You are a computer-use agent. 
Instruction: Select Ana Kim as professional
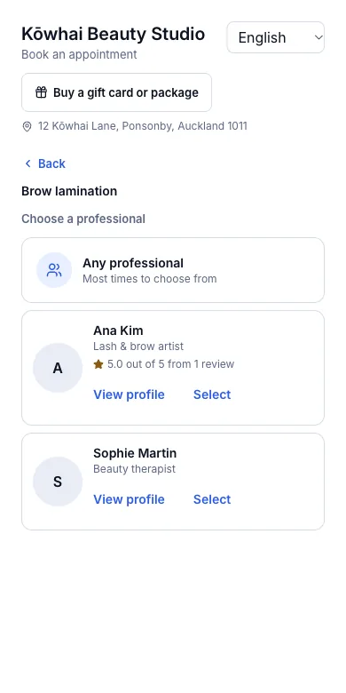tap(212, 394)
